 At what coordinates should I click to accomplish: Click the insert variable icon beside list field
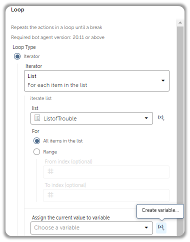coord(161,118)
